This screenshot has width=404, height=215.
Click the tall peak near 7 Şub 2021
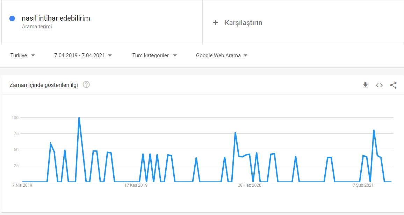(374, 131)
